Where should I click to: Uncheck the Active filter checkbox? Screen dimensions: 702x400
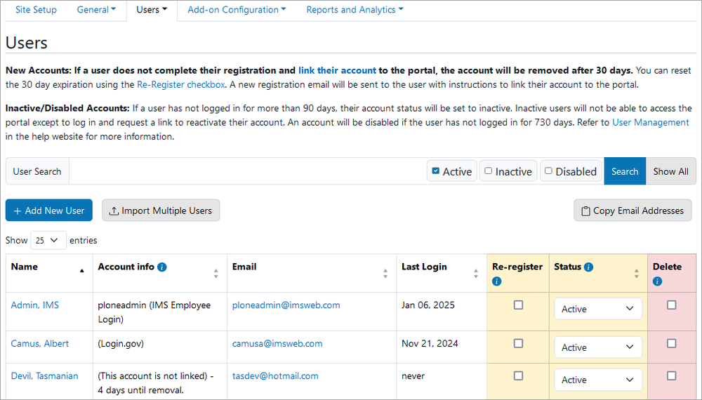(x=436, y=171)
